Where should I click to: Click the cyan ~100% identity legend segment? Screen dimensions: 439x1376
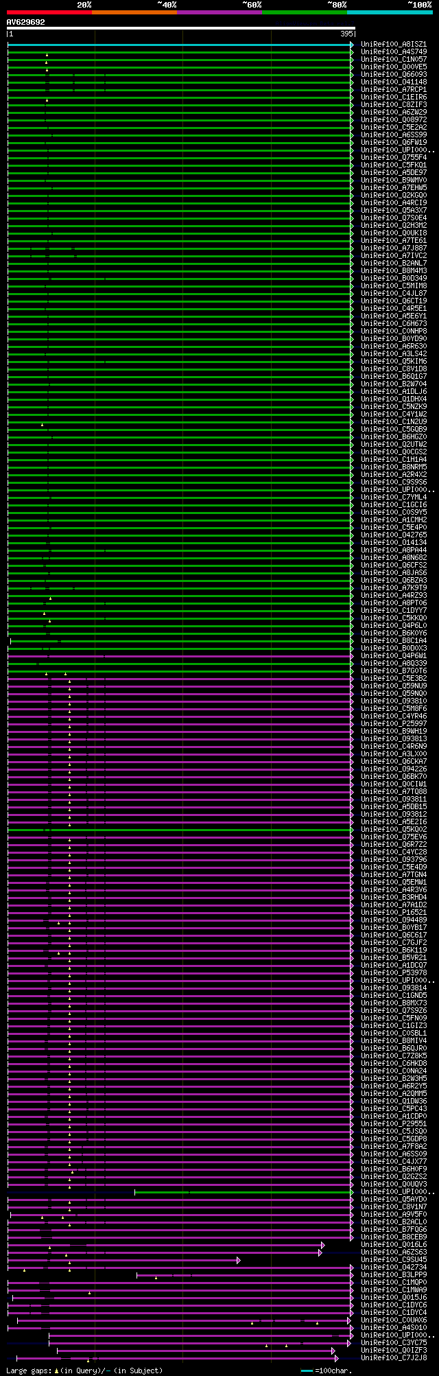pos(390,12)
